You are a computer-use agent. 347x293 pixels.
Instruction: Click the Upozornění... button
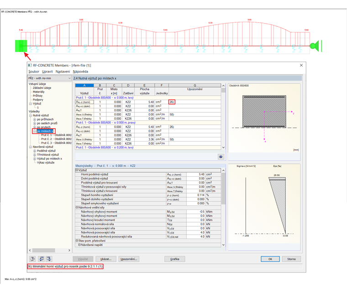point(129,259)
